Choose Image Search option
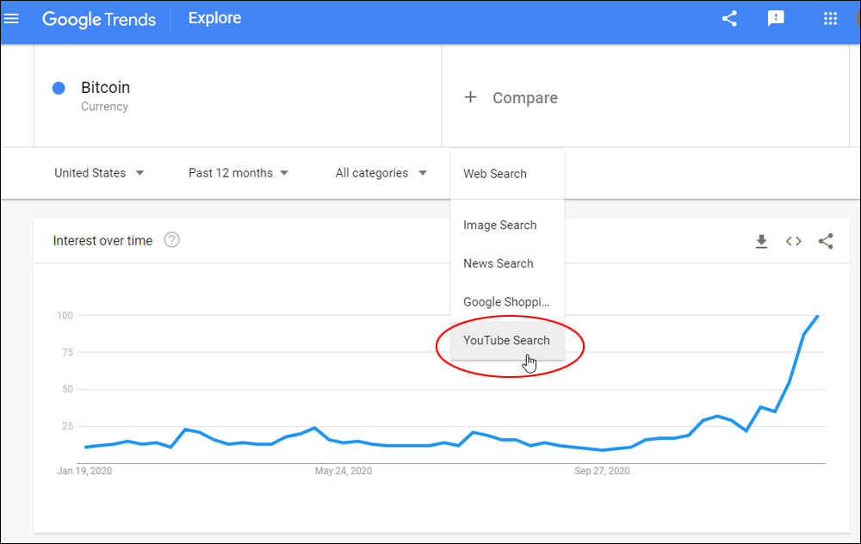This screenshot has width=861, height=544. tap(499, 226)
